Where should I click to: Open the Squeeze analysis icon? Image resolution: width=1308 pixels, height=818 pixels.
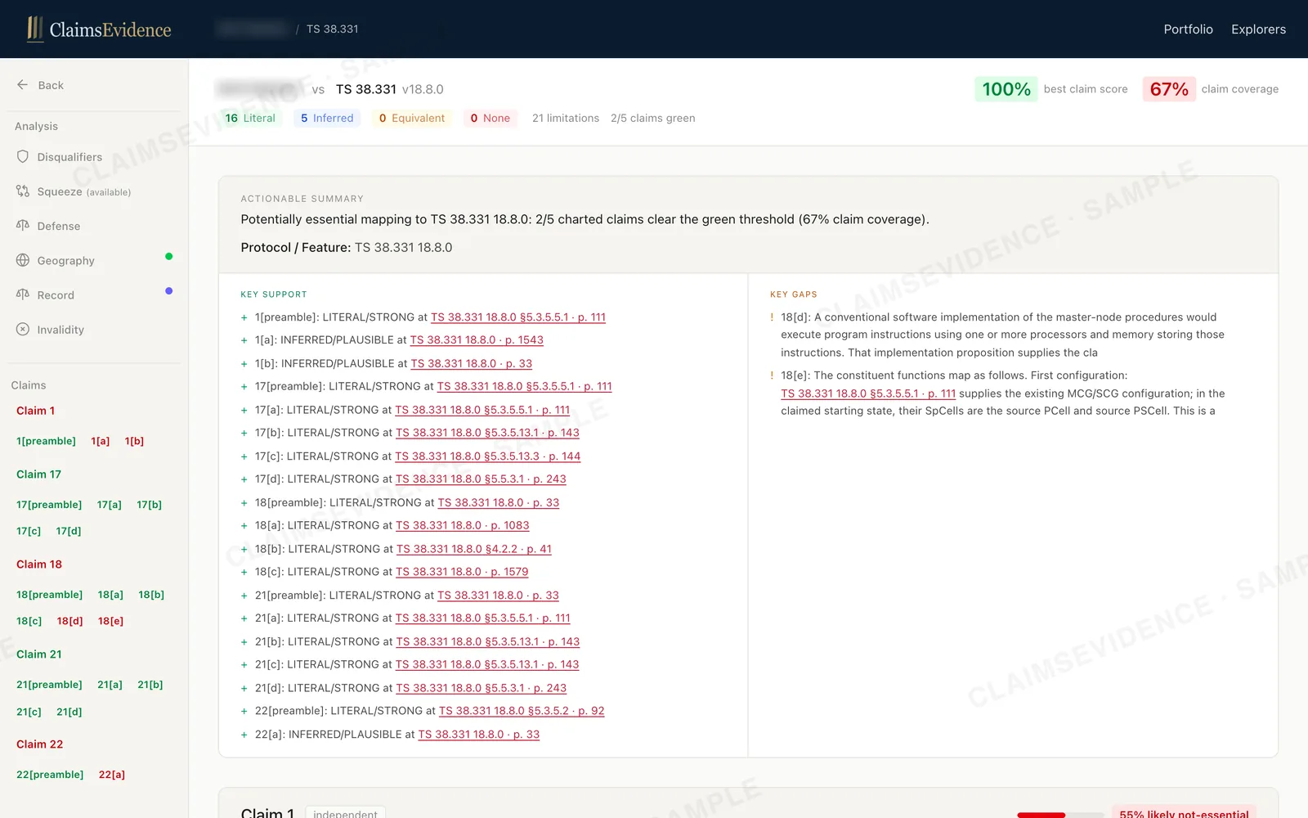click(x=23, y=191)
